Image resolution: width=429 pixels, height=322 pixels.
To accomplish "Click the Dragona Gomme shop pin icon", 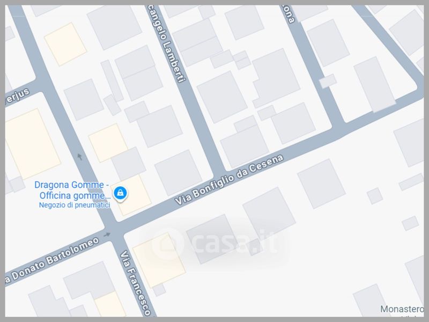I will (x=120, y=193).
